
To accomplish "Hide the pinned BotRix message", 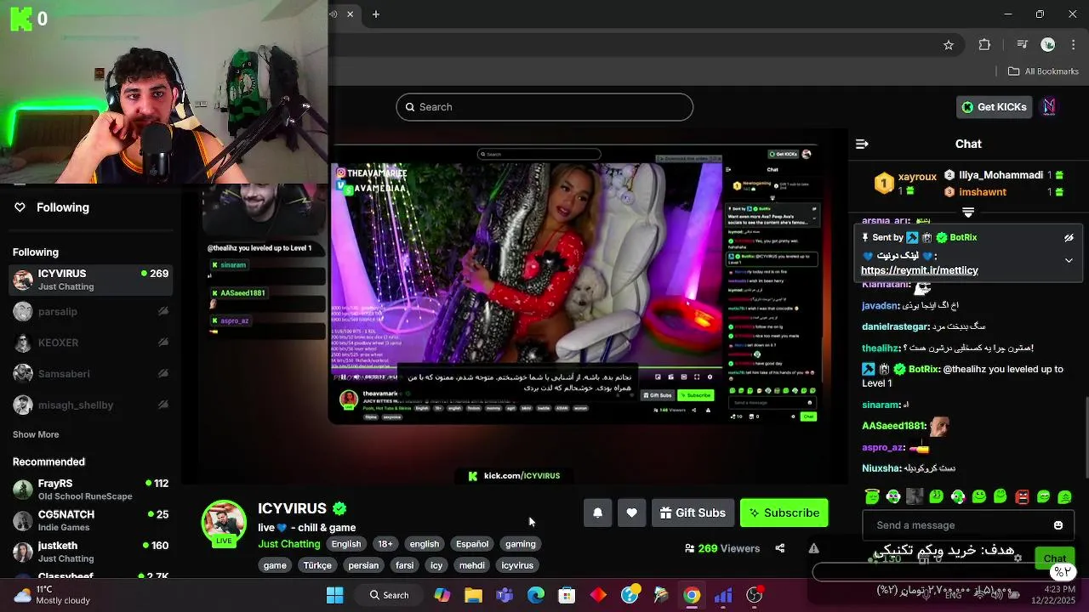I will pos(1069,238).
